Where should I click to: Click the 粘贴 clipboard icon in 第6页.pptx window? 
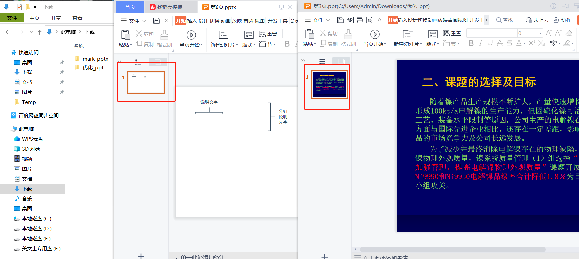[126, 35]
